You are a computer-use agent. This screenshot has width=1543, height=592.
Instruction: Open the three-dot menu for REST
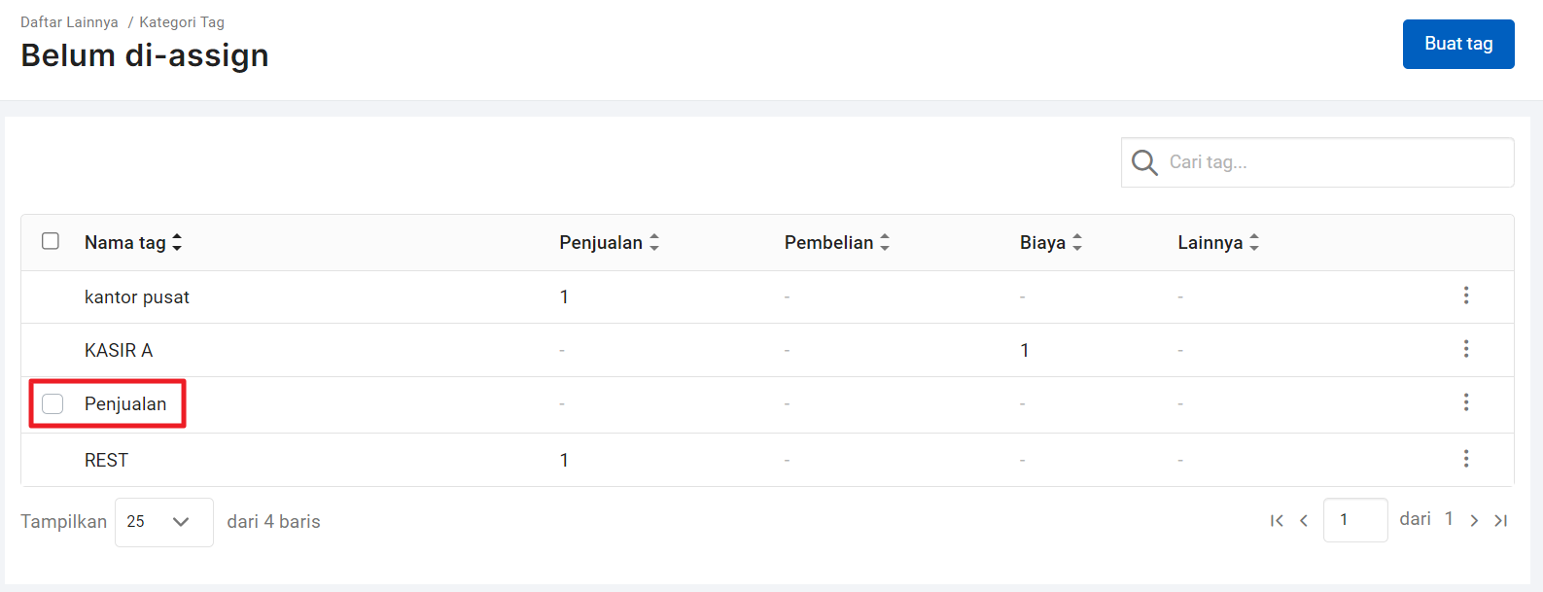pyautogui.click(x=1466, y=459)
